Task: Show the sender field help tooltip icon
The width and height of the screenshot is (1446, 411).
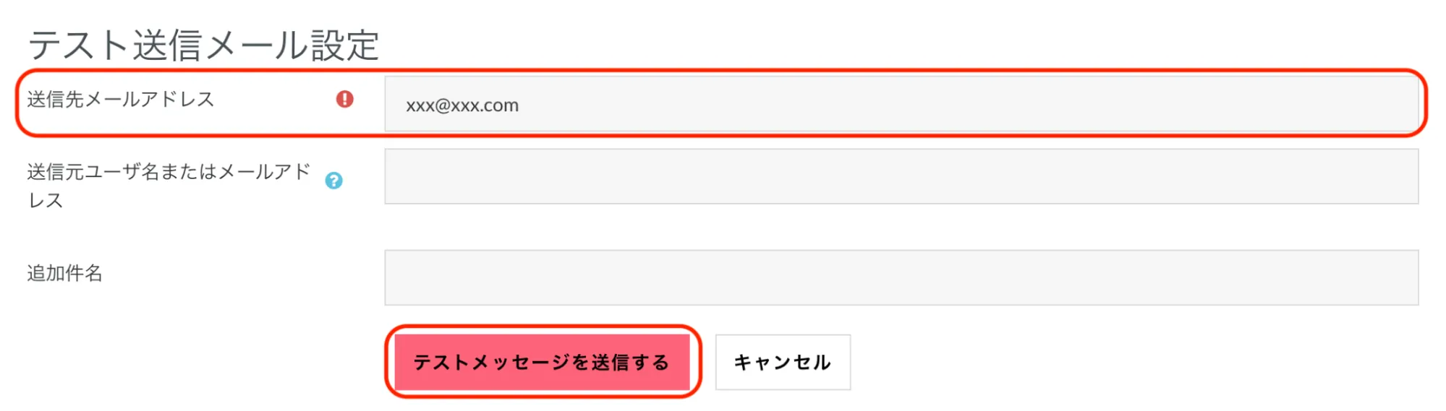Action: pos(333,181)
